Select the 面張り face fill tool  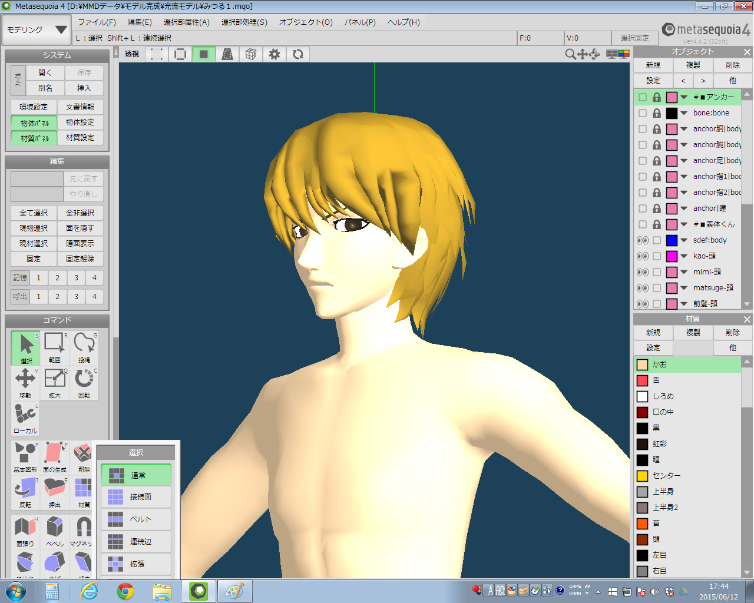(x=25, y=532)
